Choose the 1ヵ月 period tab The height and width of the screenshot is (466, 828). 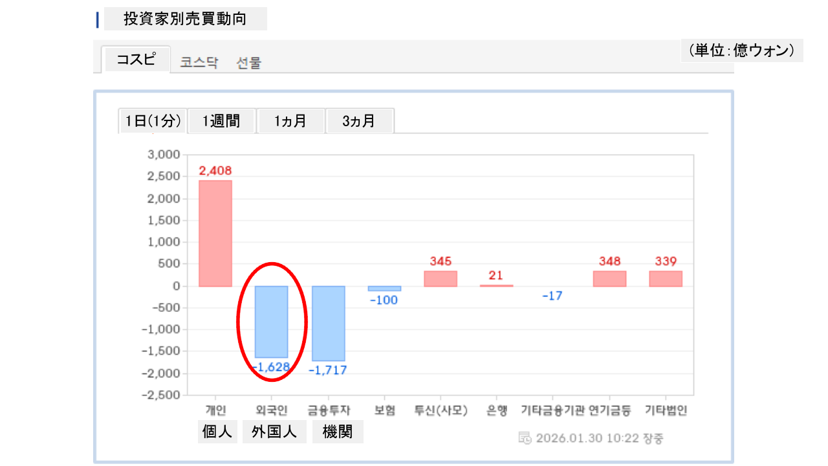click(x=290, y=121)
